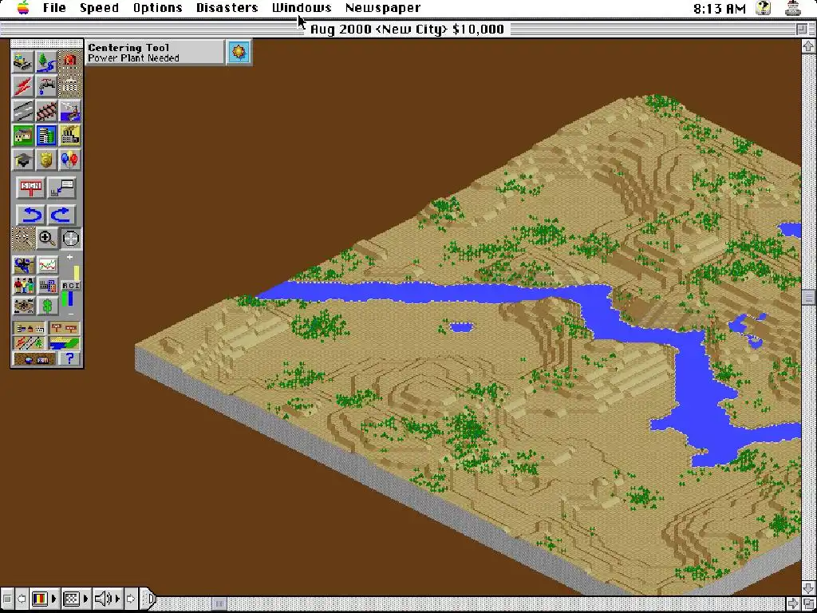Open the sound volume control strip module
Screen dimensions: 817x613
[106, 599]
